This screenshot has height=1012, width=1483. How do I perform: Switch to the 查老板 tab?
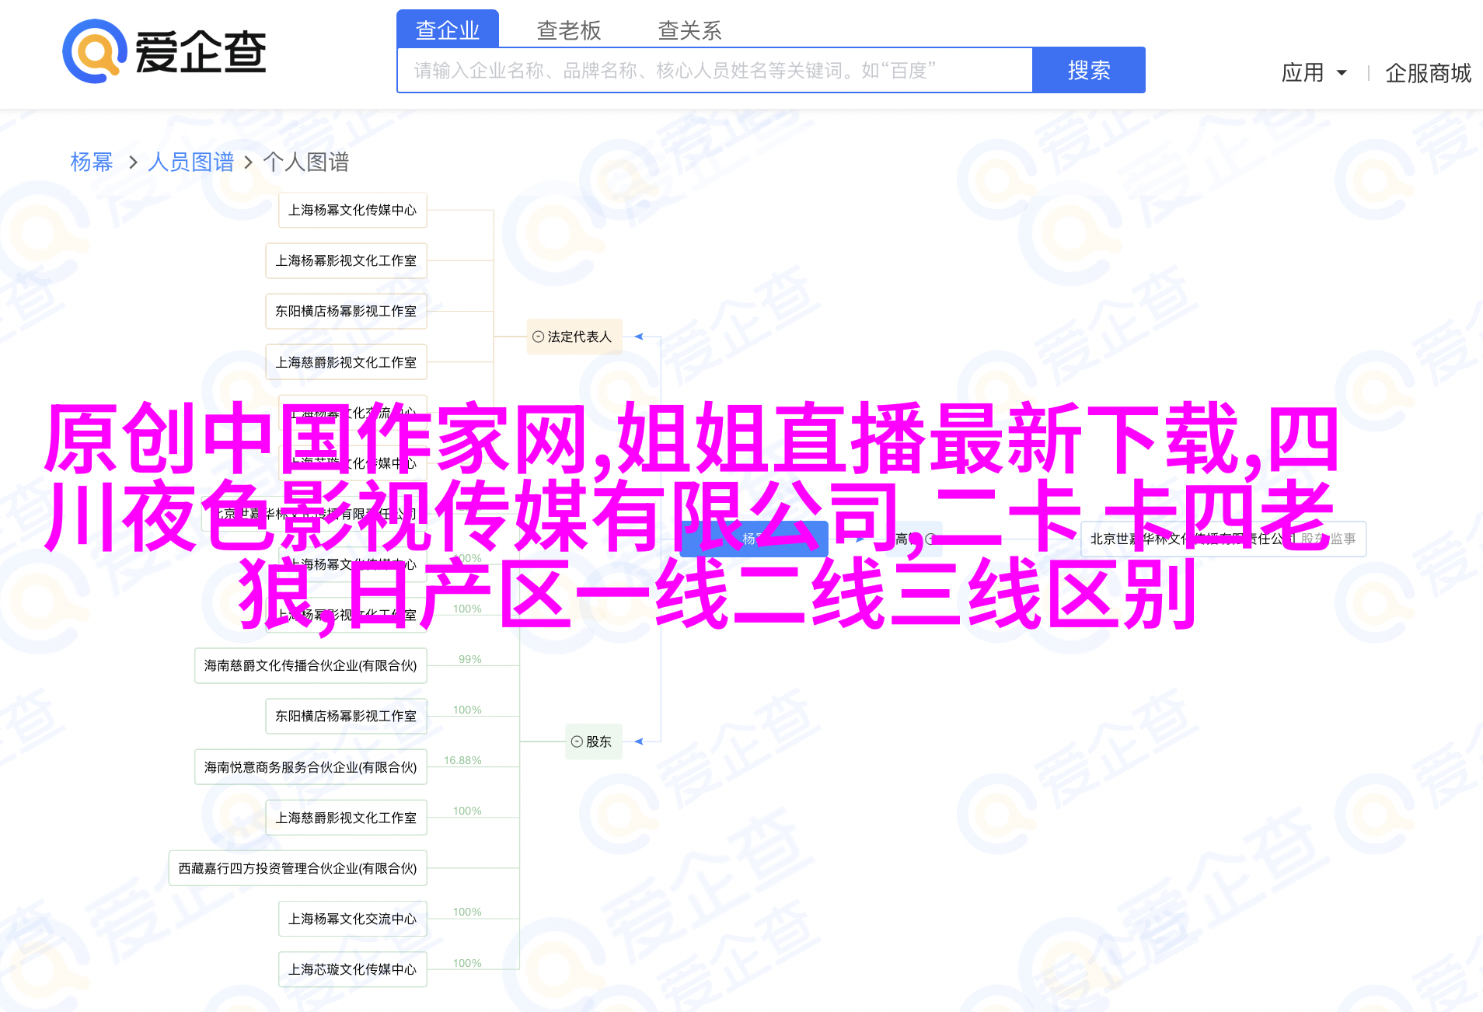click(x=569, y=30)
